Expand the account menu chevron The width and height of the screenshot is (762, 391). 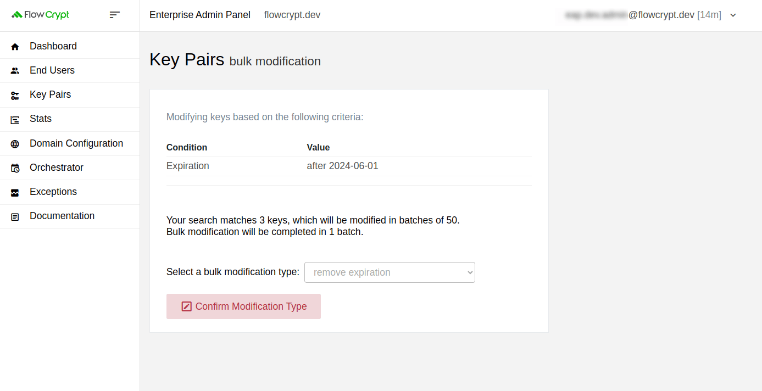coord(733,15)
